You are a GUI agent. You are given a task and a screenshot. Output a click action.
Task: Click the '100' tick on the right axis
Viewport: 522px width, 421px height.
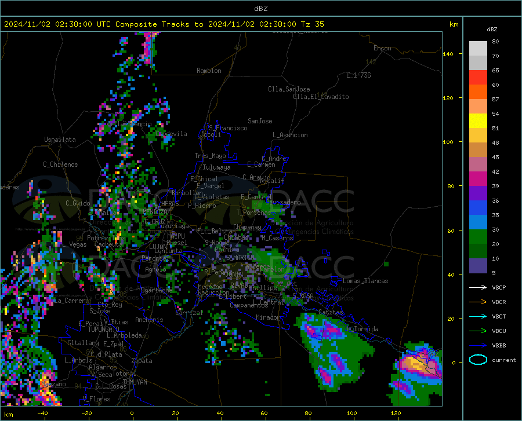click(x=448, y=142)
